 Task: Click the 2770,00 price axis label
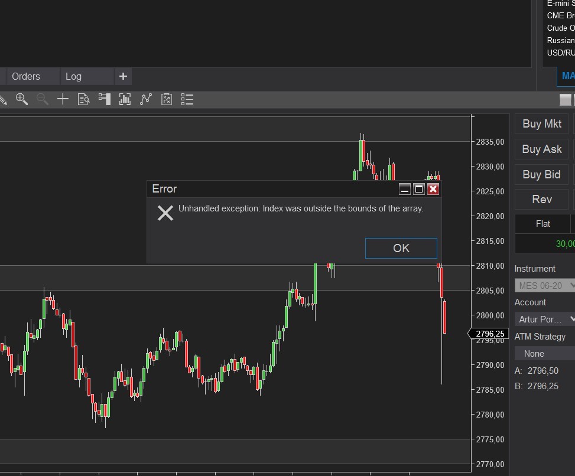pyautogui.click(x=490, y=464)
